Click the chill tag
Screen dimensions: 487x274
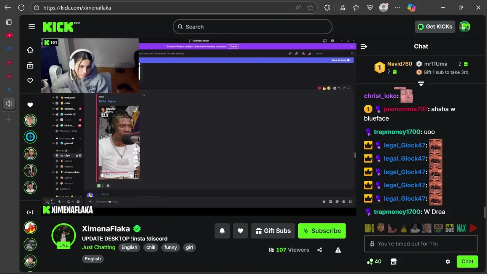(x=151, y=247)
